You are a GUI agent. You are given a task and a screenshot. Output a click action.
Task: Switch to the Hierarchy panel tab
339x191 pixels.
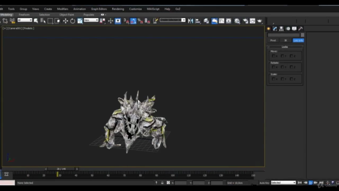tap(281, 29)
